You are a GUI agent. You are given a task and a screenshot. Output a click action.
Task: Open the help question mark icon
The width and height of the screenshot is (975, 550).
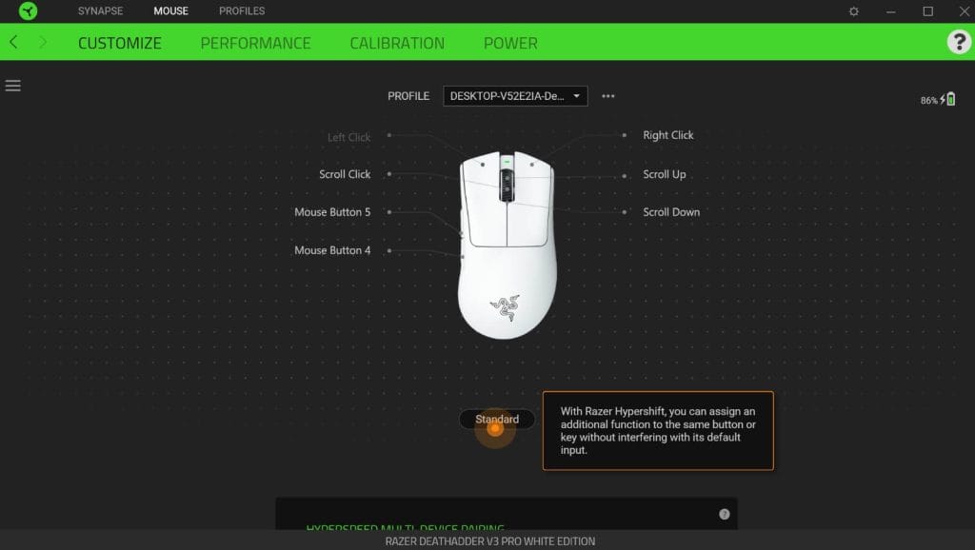(959, 42)
